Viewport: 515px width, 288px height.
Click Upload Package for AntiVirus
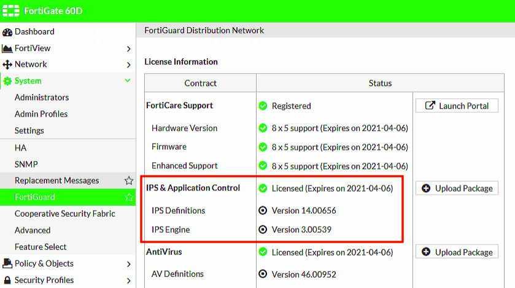(457, 252)
